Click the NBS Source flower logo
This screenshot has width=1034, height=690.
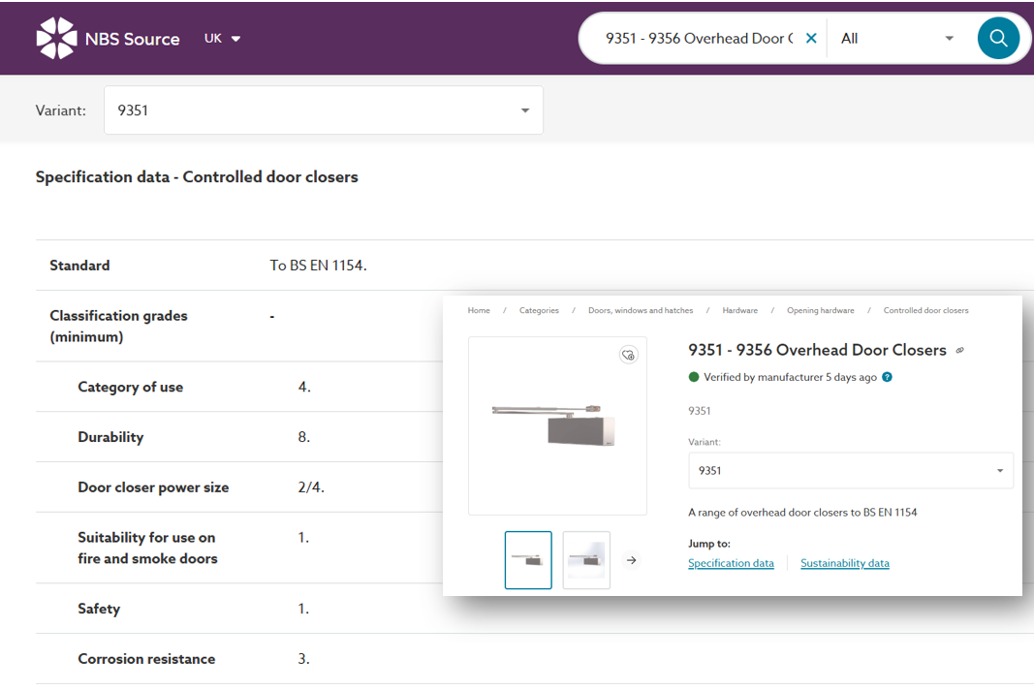pyautogui.click(x=57, y=38)
